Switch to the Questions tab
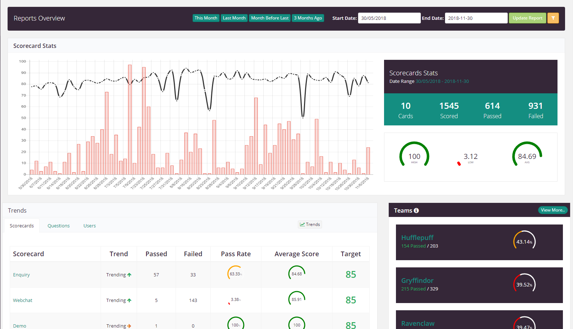Screen dimensions: 573x329 tap(58, 226)
